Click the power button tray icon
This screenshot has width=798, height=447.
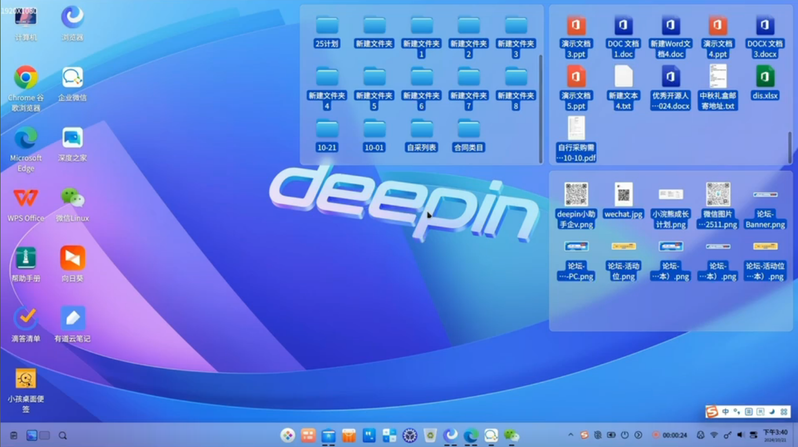pos(625,435)
